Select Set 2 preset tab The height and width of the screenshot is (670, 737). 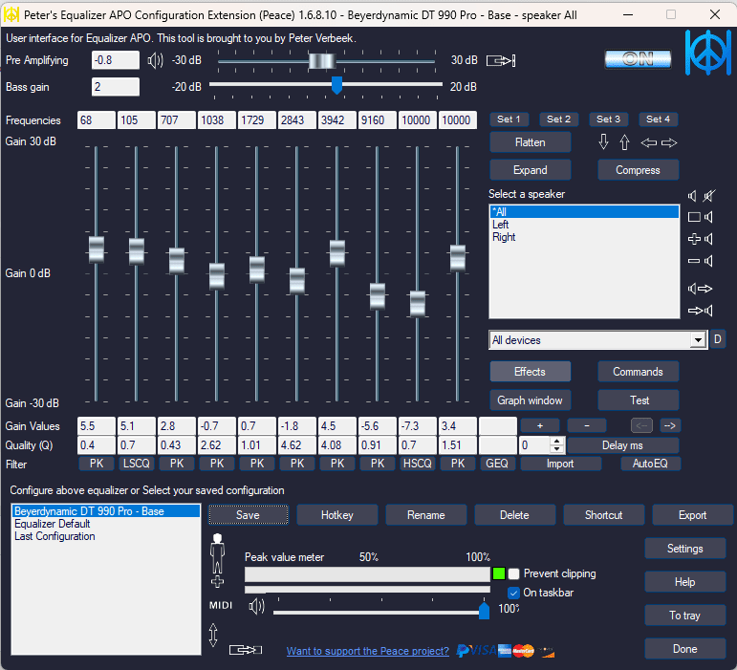(x=559, y=119)
